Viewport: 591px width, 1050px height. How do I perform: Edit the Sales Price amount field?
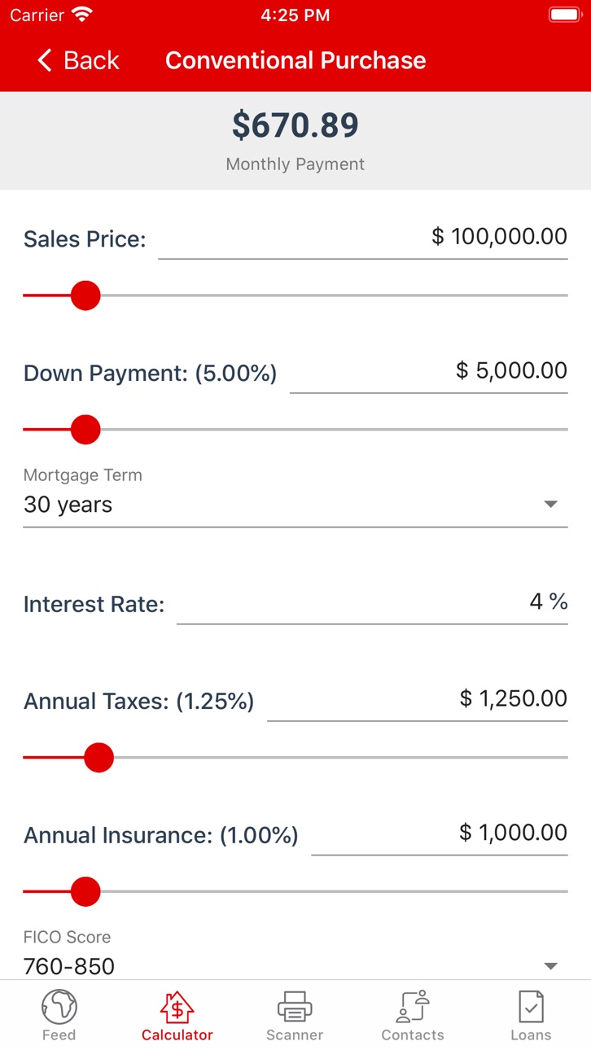click(363, 238)
